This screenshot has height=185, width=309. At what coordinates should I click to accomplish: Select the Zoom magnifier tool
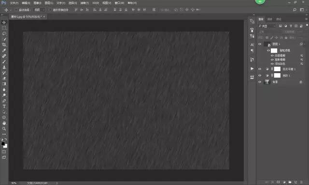click(x=4, y=129)
